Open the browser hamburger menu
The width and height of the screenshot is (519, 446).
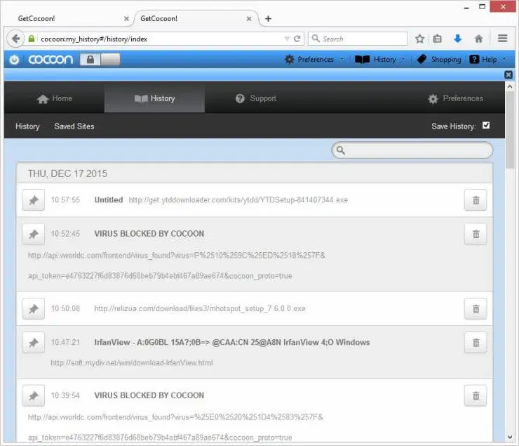(502, 39)
